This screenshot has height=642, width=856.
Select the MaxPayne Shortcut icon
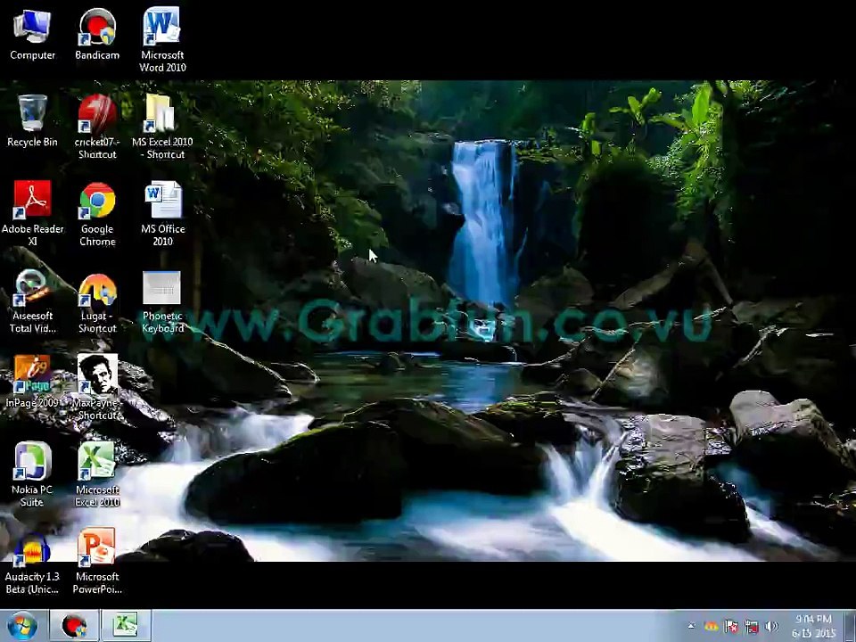tap(97, 387)
